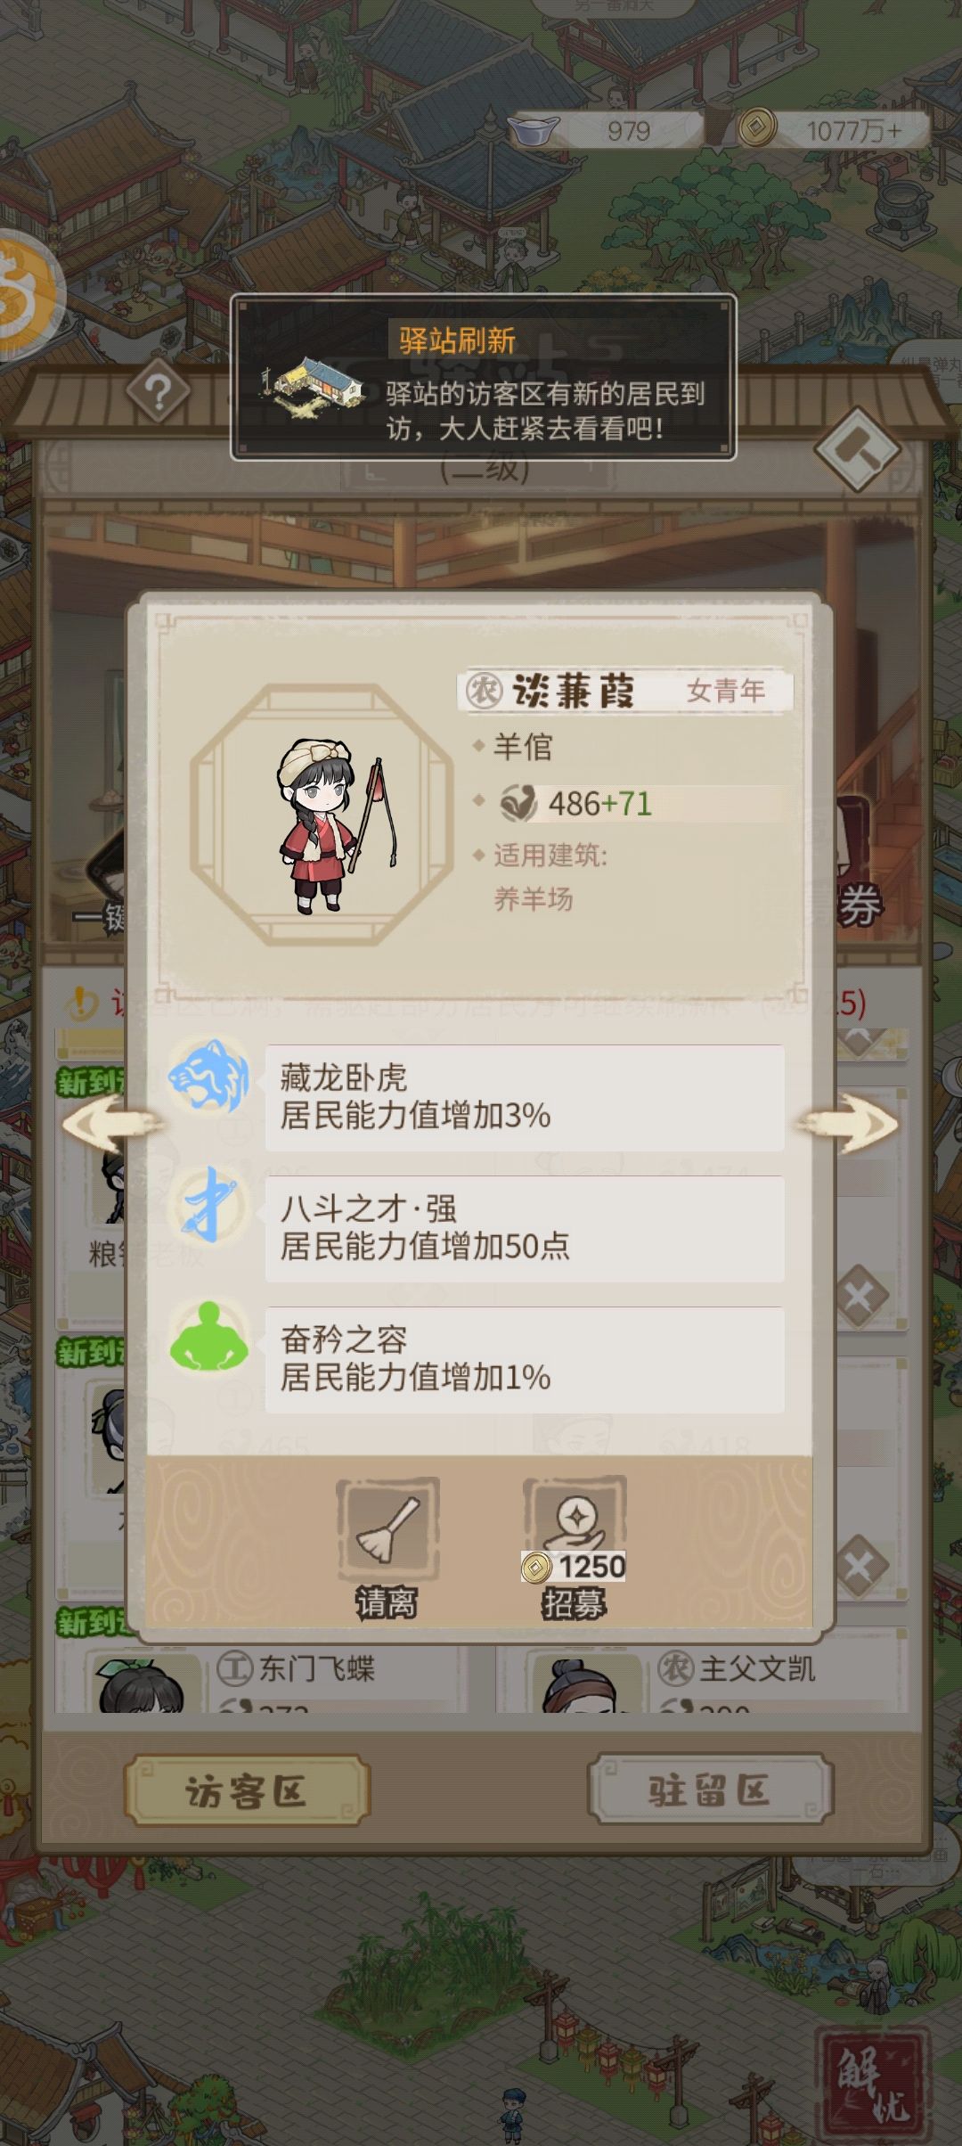
Task: Select the 藏龙卧虎 tiger skill icon
Action: (x=209, y=1077)
